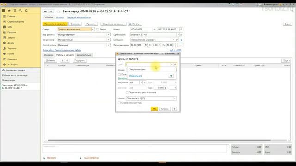Click Отмена in prices dialog
Image resolution: width=296 pixels, height=166 pixels.
click(165, 109)
